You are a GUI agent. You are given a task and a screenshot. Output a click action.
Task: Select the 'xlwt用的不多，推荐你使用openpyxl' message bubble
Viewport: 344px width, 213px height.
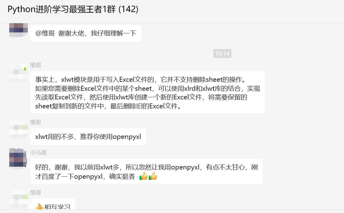89,137
